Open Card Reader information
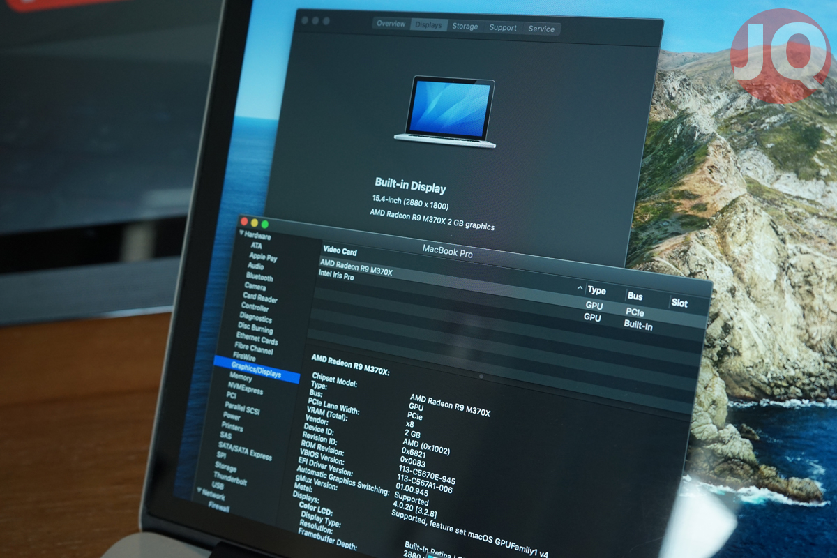Image resolution: width=837 pixels, height=558 pixels. point(260,298)
